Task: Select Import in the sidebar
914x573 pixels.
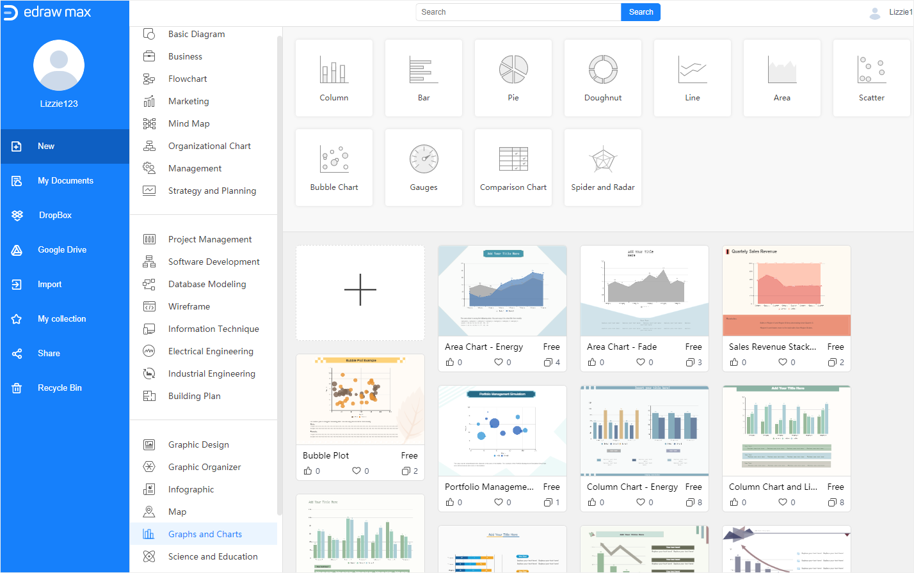Action: (65, 285)
